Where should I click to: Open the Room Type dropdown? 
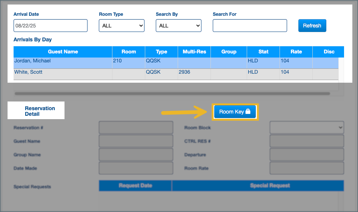pos(121,26)
